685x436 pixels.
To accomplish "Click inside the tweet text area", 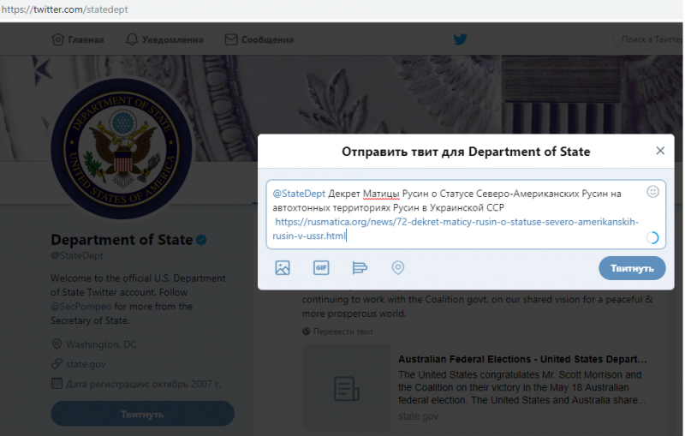I will tap(466, 214).
